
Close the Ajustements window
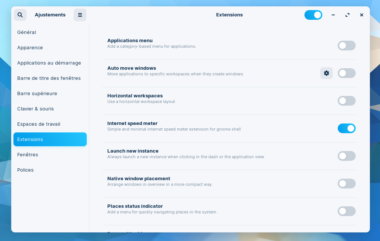click(x=361, y=15)
